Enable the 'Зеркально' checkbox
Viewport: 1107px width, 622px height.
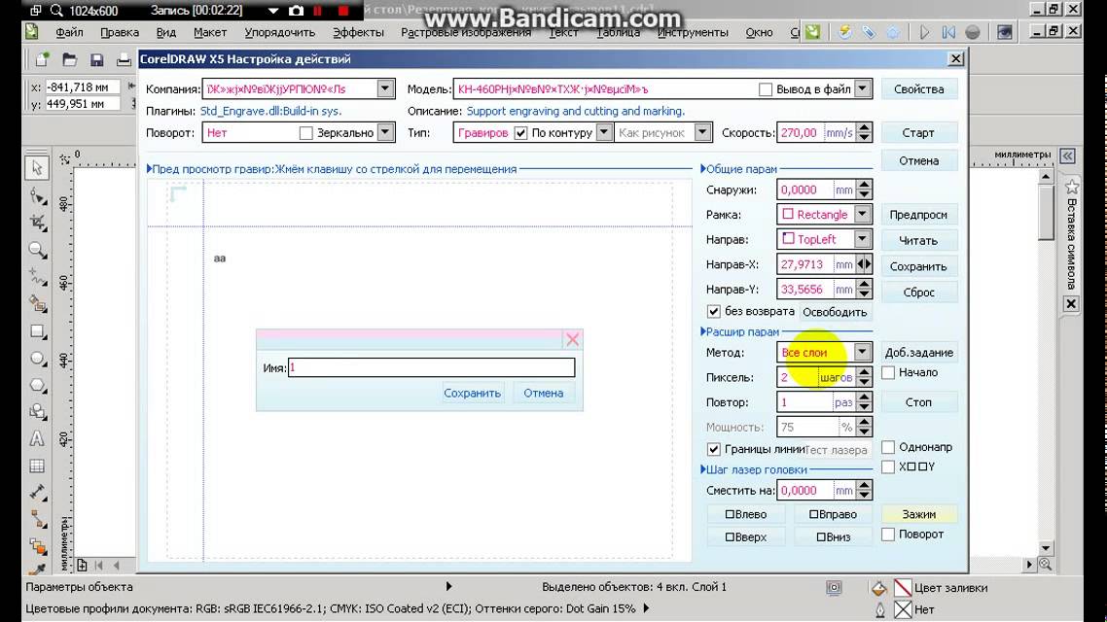click(305, 132)
